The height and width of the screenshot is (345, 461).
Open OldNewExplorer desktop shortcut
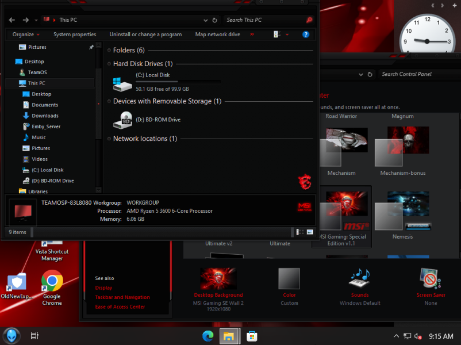pos(17,286)
